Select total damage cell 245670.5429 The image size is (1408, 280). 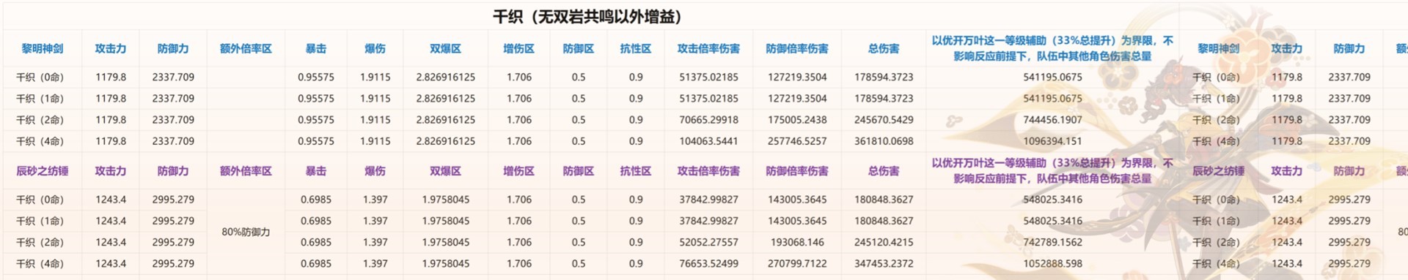[x=884, y=119]
